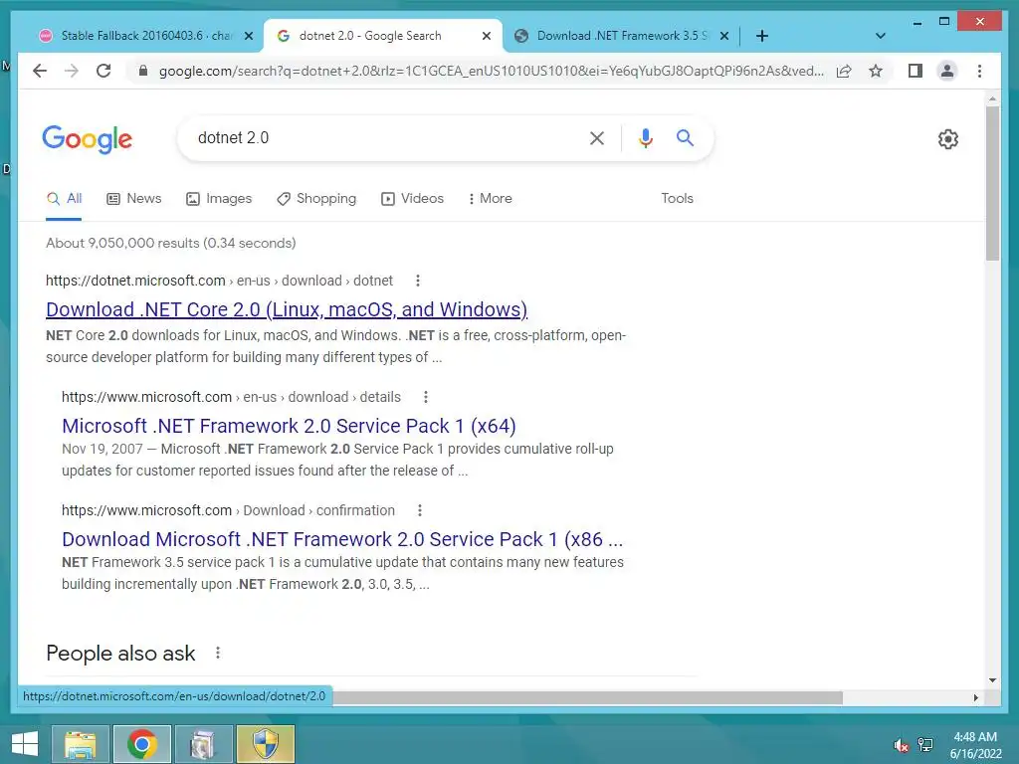Click the horizontal scrollbar thumb
This screenshot has height=764, width=1019.
(x=587, y=697)
